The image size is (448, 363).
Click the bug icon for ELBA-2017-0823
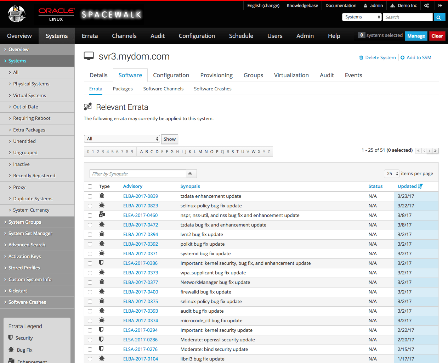102,205
